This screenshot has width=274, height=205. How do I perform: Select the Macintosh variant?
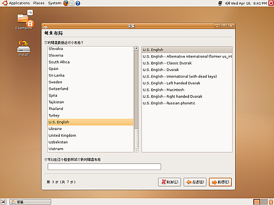click(x=187, y=90)
